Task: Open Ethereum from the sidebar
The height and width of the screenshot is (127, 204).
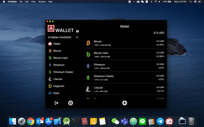Action: [x=59, y=65]
